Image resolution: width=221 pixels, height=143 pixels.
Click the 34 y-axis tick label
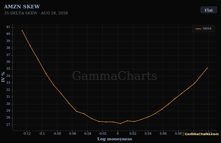point(8,76)
